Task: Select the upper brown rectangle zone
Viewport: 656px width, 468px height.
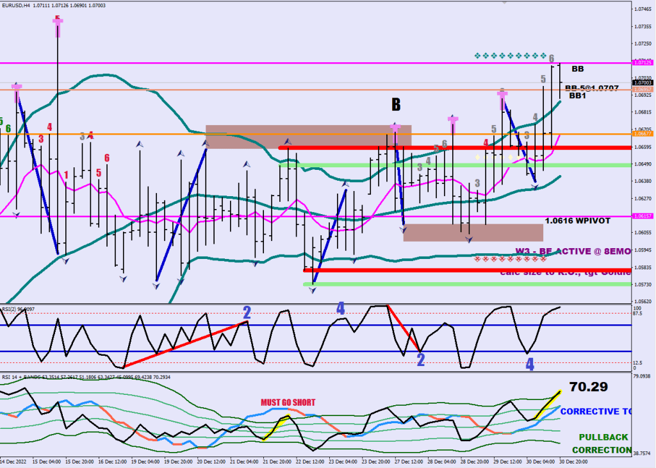Action: (x=308, y=137)
